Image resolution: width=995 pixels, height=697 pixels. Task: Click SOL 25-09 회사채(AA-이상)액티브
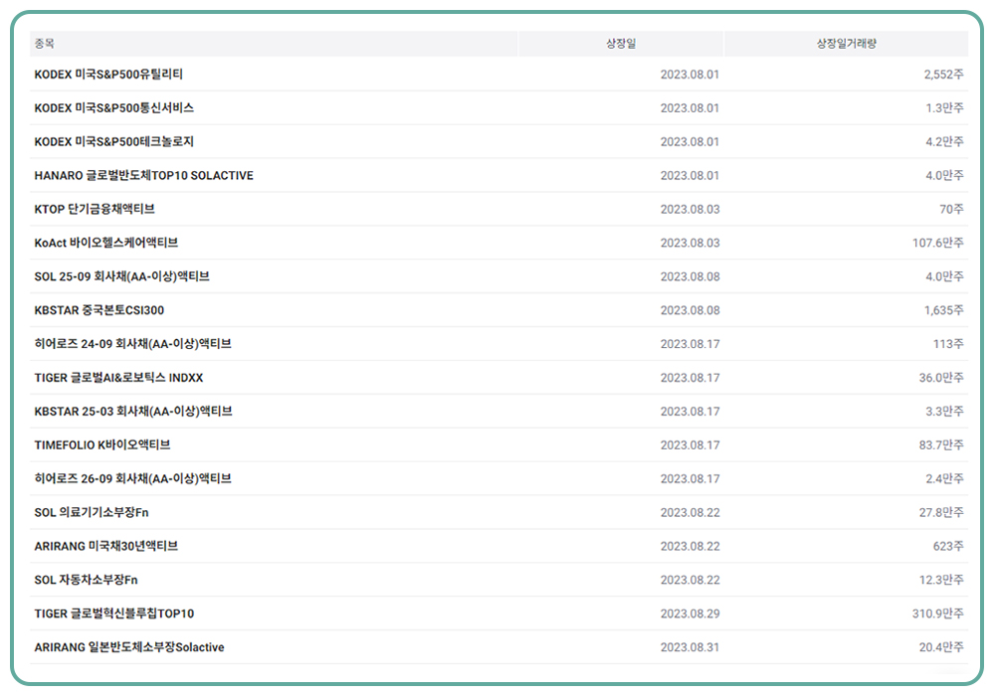click(x=121, y=276)
